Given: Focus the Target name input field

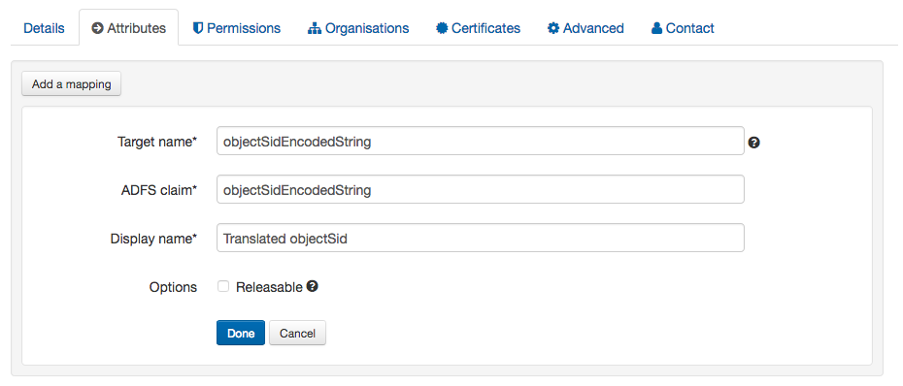Looking at the screenshot, I should coord(481,141).
